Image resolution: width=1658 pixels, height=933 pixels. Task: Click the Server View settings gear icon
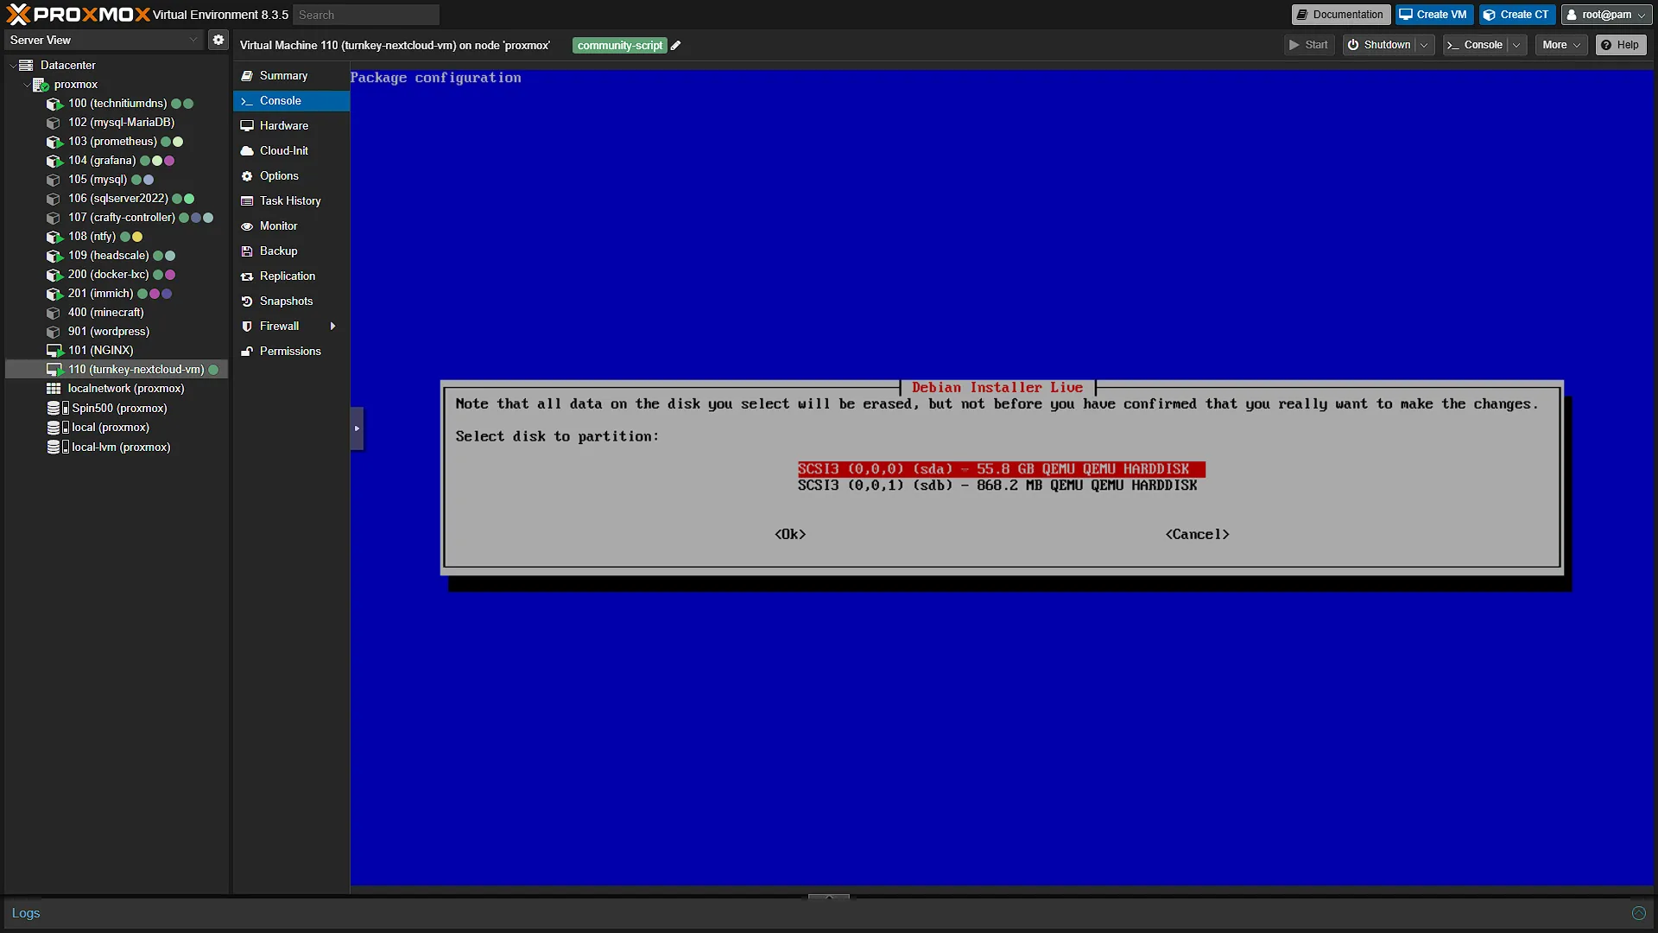tap(218, 40)
